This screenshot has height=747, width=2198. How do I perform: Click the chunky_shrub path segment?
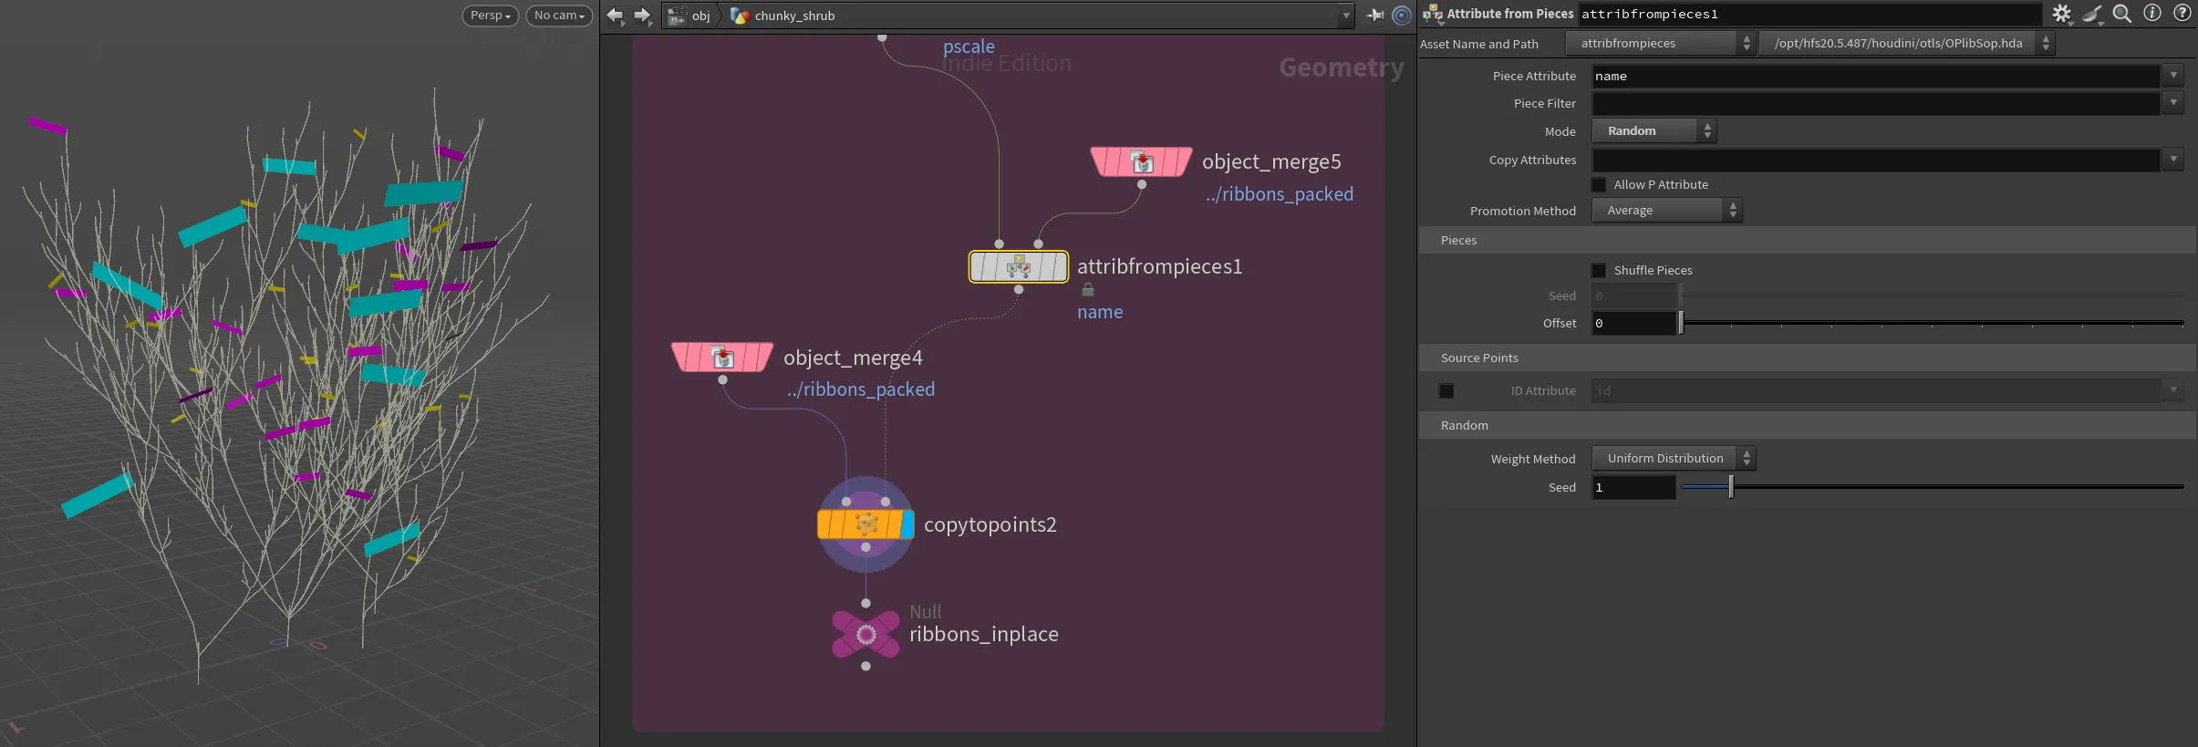(794, 16)
